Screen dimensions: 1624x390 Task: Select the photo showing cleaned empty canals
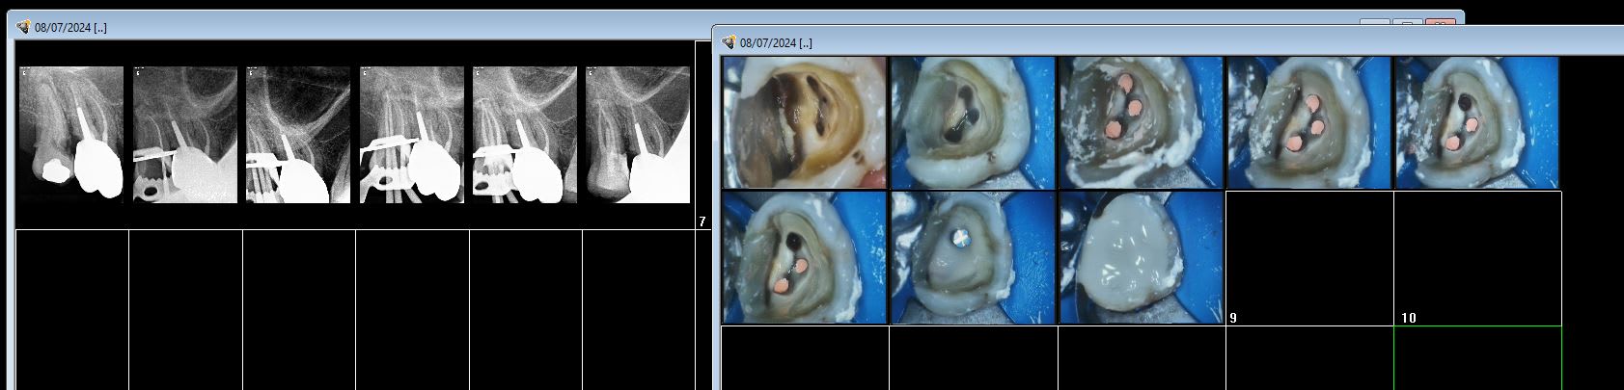tap(973, 122)
